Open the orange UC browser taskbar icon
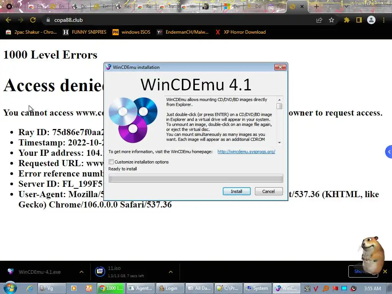This screenshot has height=294, width=392. point(89,288)
